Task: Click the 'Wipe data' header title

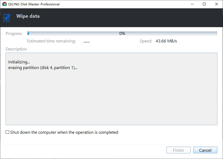Action: 28,16
